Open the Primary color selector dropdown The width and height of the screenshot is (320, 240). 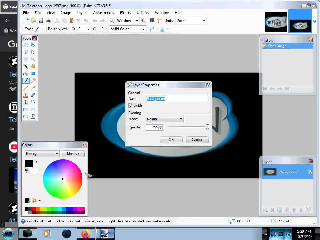pyautogui.click(x=42, y=154)
